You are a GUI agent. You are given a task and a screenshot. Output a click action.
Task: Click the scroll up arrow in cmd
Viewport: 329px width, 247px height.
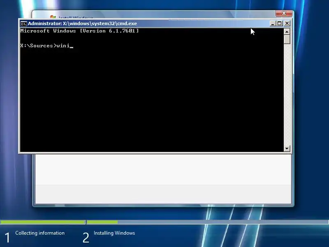point(287,32)
